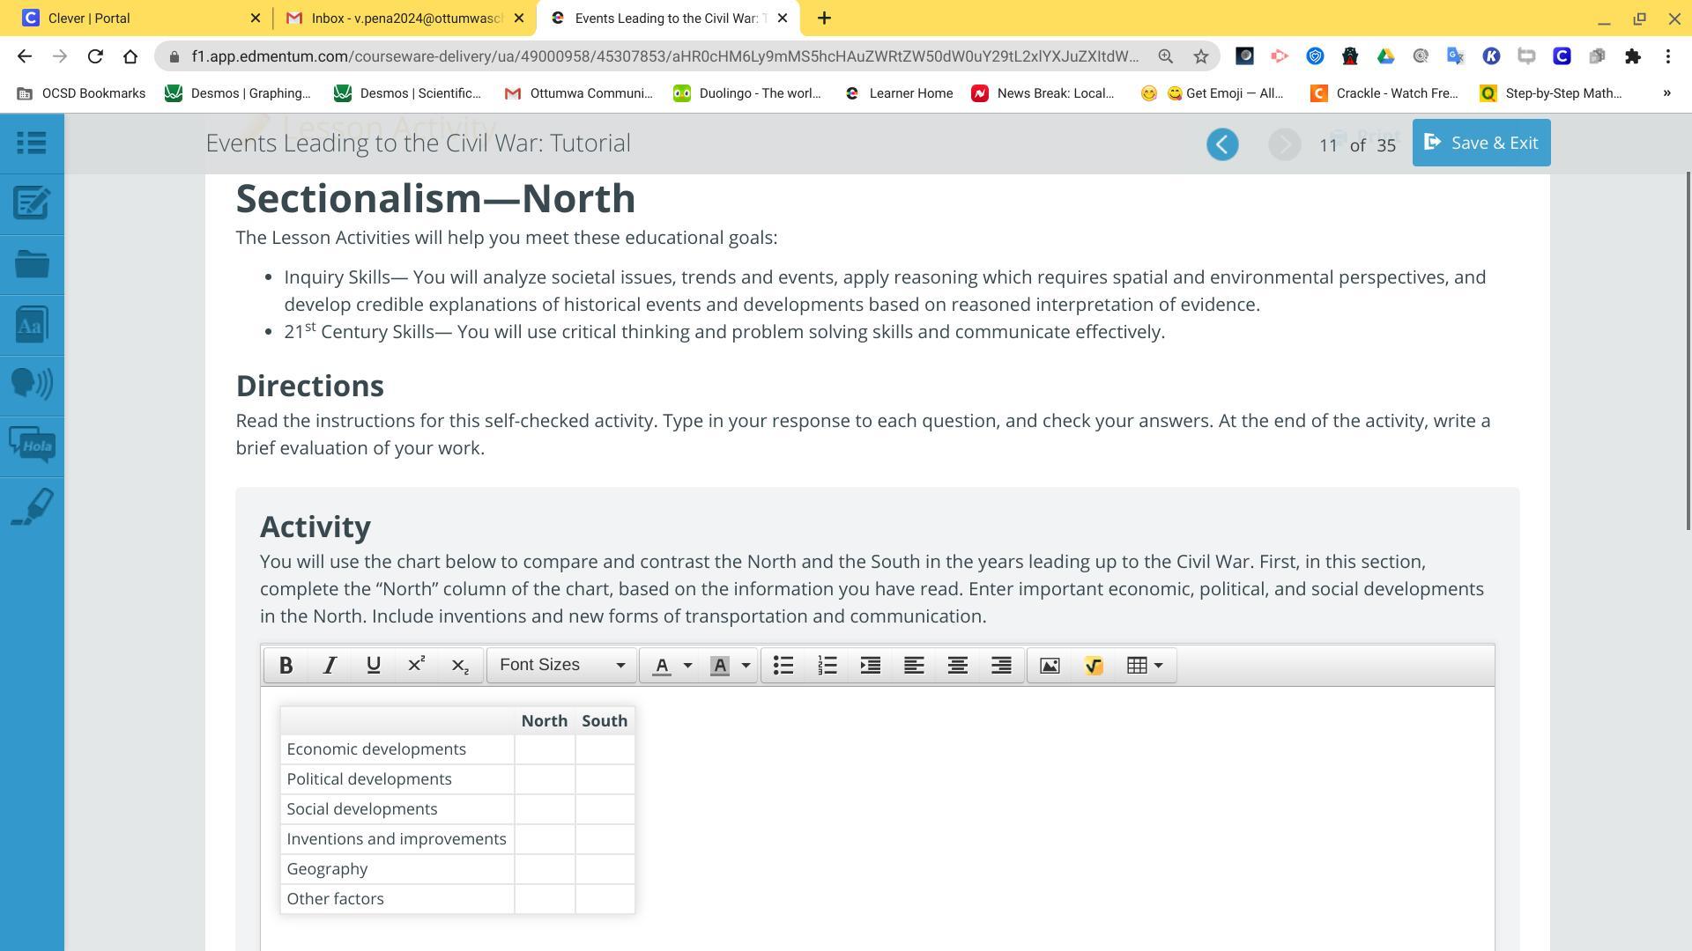Toggle Italic formatting in editor toolbar
This screenshot has width=1692, height=951.
coord(330,666)
